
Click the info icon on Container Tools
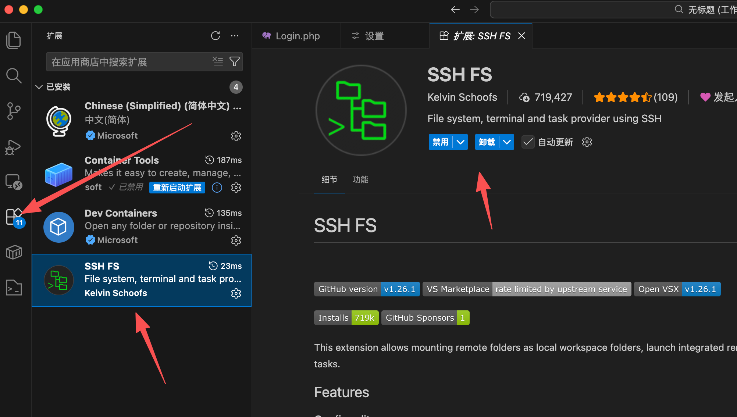[217, 188]
